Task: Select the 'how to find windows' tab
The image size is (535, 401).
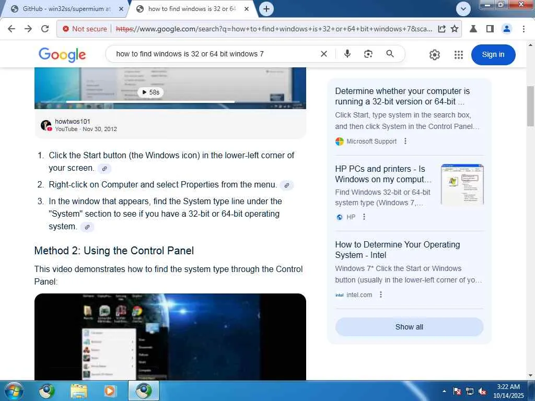Action: coord(192,9)
